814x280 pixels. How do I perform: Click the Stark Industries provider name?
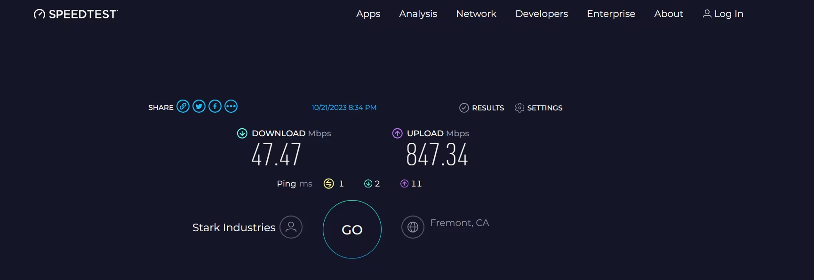point(233,227)
